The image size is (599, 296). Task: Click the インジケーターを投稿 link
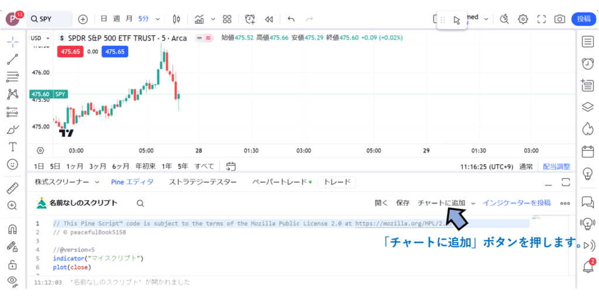517,203
